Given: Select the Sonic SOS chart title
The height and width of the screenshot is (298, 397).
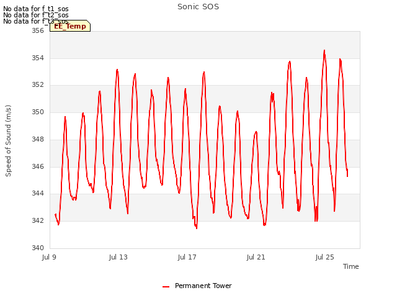Looking at the screenshot, I should (x=198, y=7).
